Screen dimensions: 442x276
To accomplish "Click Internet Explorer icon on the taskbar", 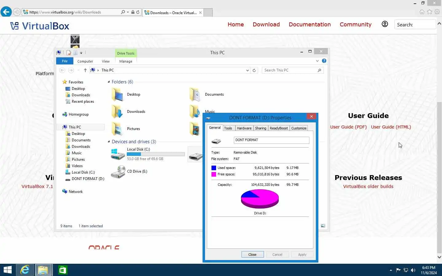I will (25, 270).
